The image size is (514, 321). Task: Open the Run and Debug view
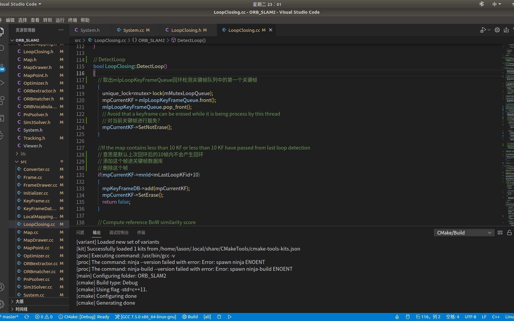[2, 83]
